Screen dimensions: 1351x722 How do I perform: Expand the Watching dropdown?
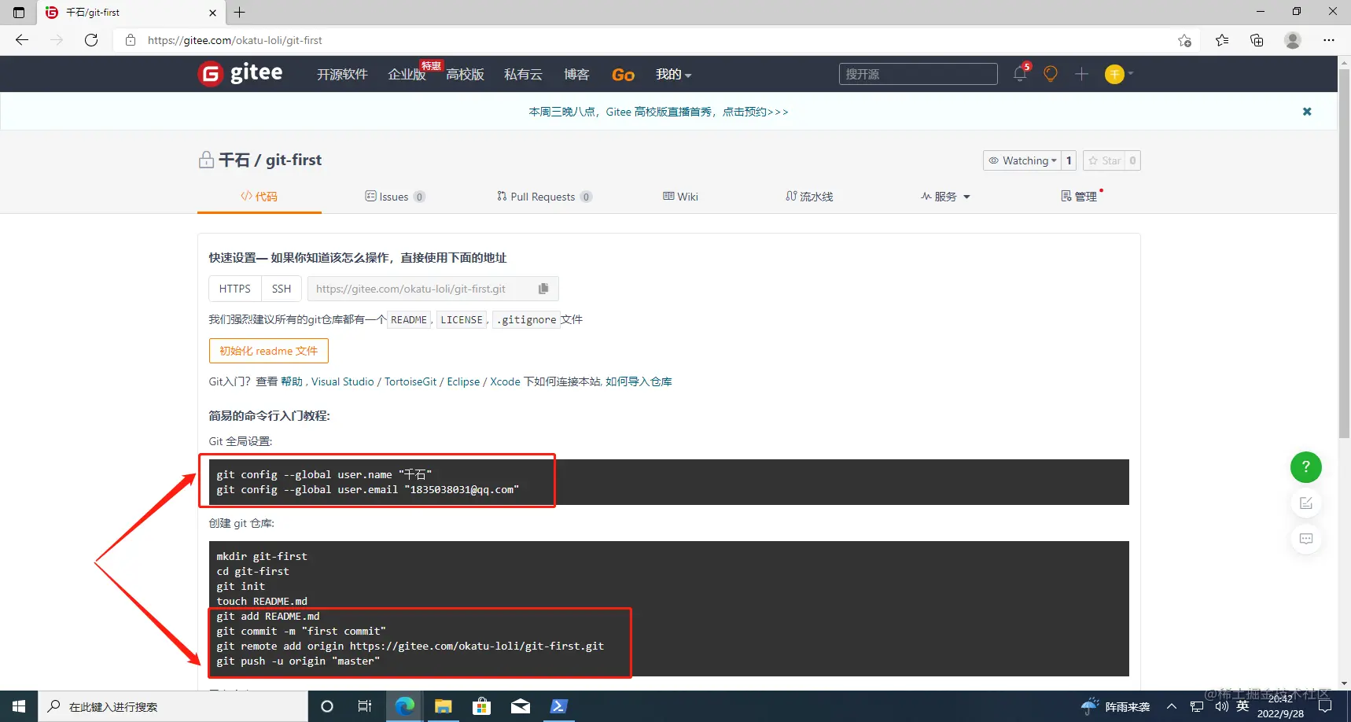(x=1024, y=160)
